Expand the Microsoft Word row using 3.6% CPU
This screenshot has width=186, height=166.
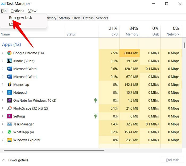pyautogui.click(x=2, y=69)
